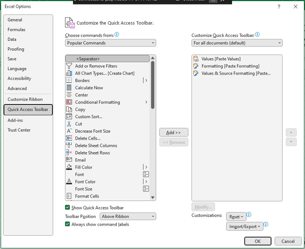Open the Help question mark button
This screenshot has width=305, height=249.
[x=279, y=6]
